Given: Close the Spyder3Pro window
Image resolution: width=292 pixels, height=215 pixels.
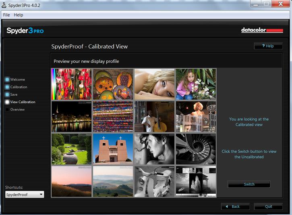Looking at the screenshot, I should click(281, 4).
